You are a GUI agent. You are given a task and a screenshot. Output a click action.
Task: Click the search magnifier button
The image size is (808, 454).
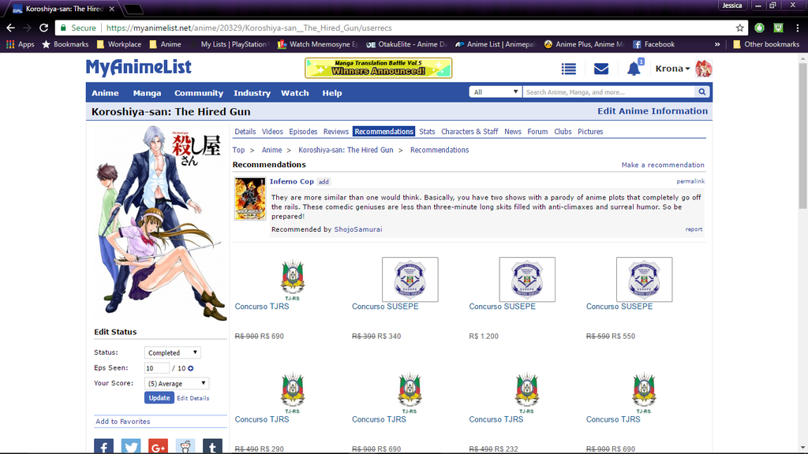(x=701, y=92)
